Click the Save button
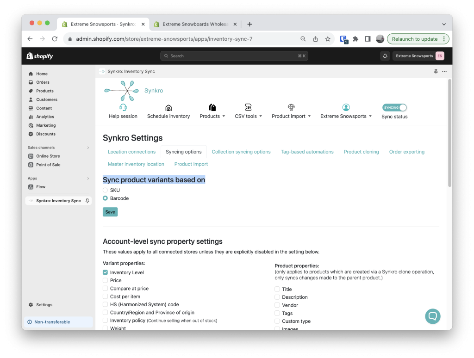 [110, 212]
